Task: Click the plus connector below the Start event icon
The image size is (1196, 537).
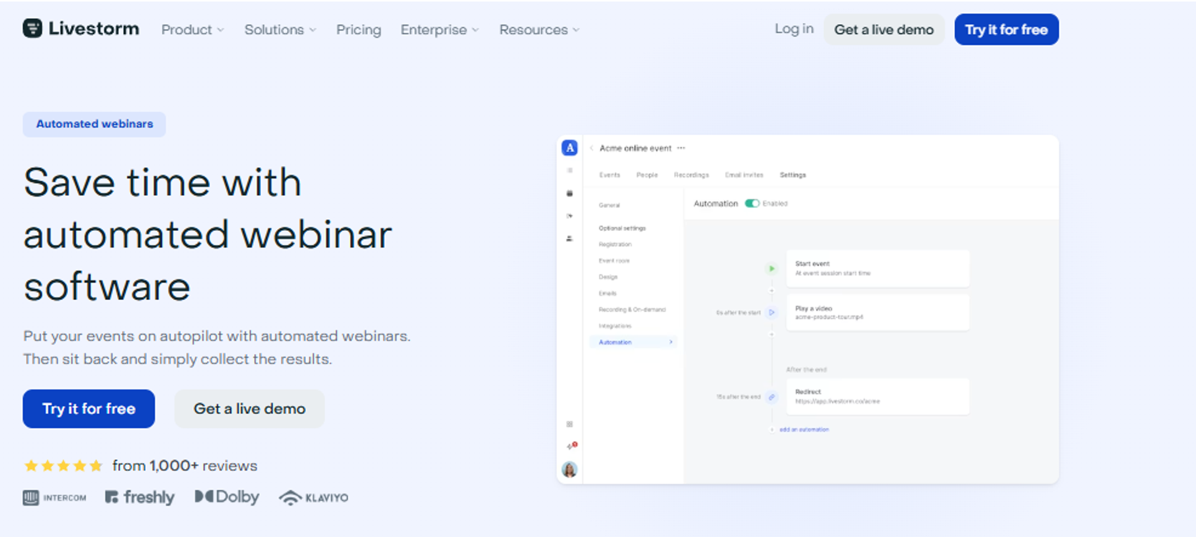Action: tap(771, 291)
